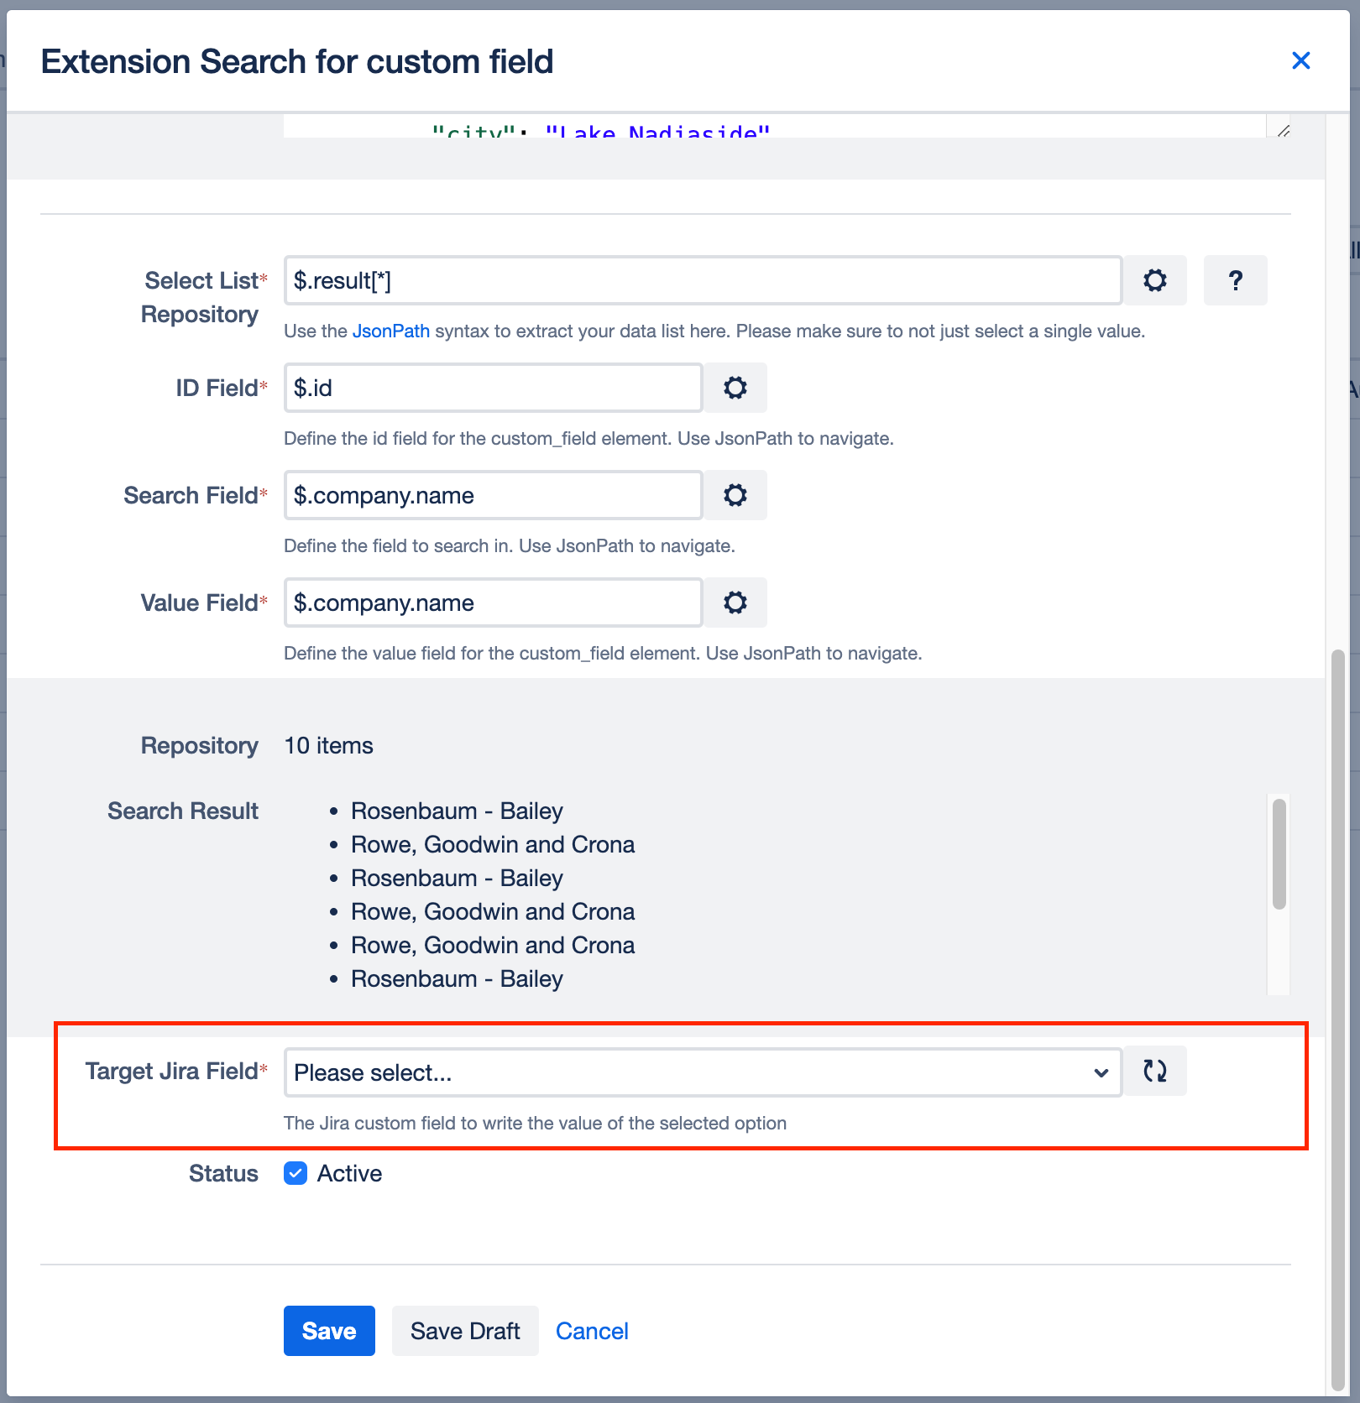Screen dimensions: 1360x1403
Task: Focus the Search Field text box
Action: tap(492, 495)
